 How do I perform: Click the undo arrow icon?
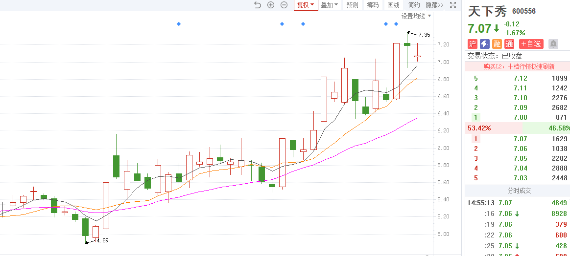coord(258,5)
